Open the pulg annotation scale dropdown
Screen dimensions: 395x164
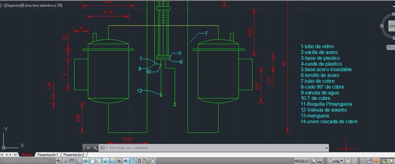pyautogui.click(x=336, y=161)
